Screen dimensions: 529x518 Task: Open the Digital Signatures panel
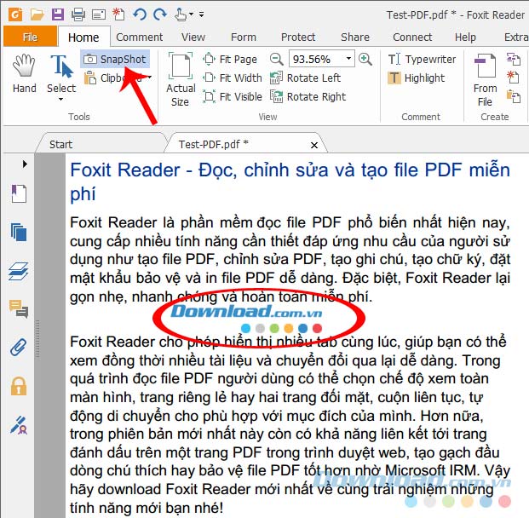coord(19,425)
